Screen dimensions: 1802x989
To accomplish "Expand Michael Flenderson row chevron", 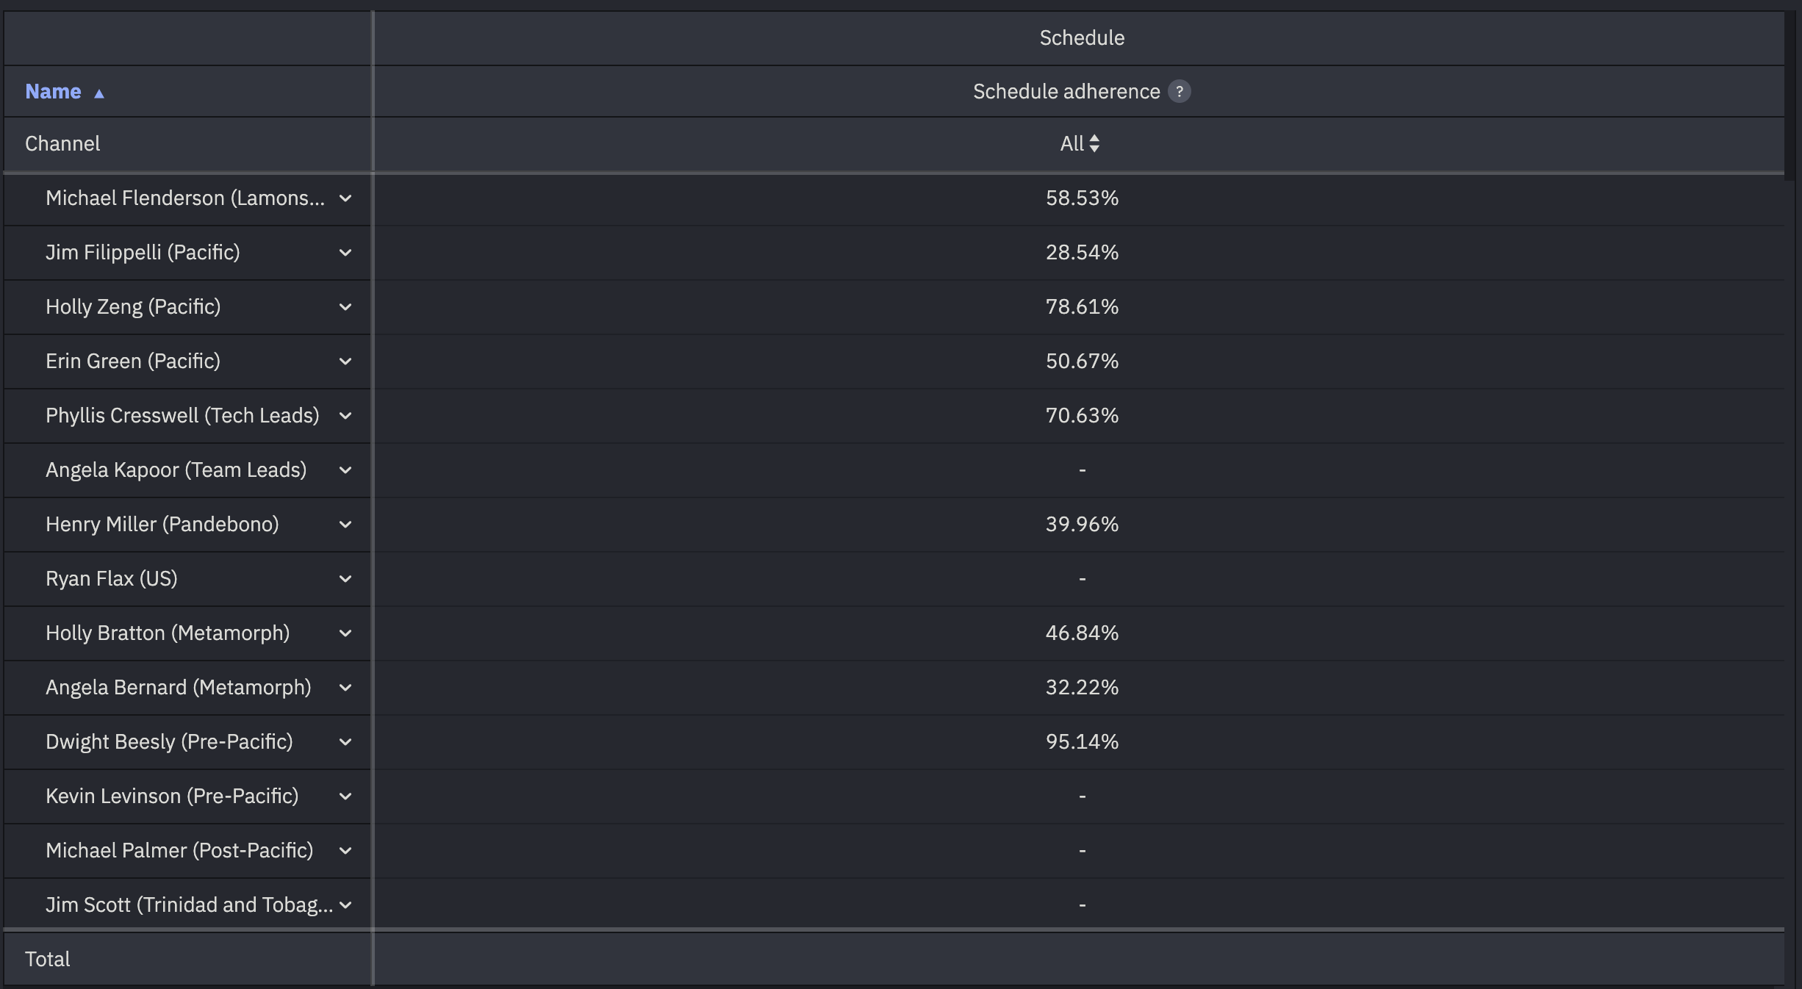I will (345, 198).
